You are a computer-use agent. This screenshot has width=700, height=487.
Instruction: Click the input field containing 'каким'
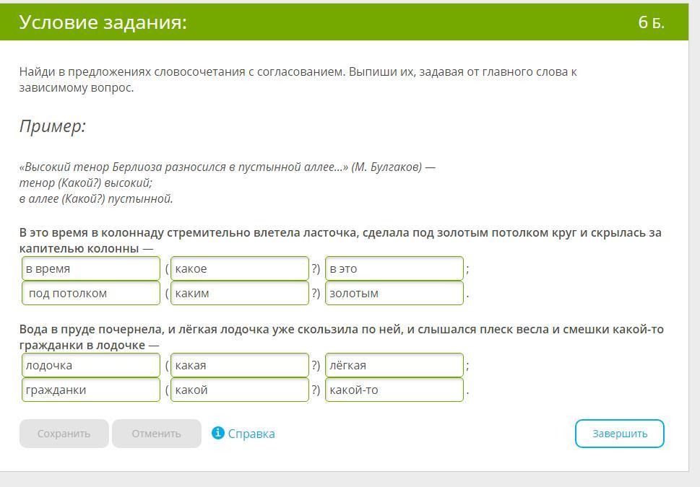click(240, 293)
